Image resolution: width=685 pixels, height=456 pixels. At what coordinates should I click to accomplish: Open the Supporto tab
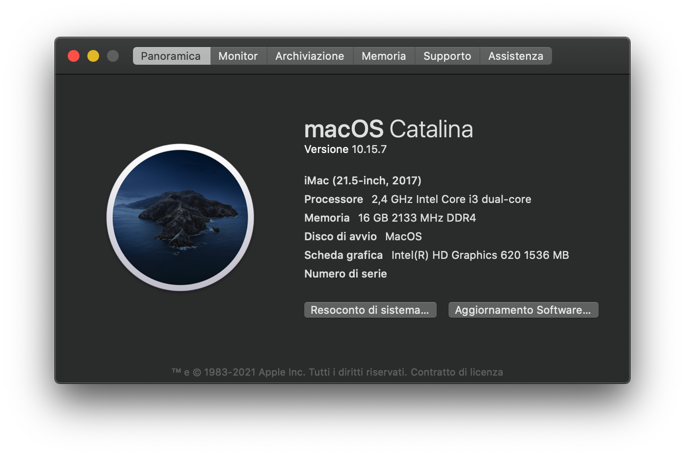click(x=447, y=56)
